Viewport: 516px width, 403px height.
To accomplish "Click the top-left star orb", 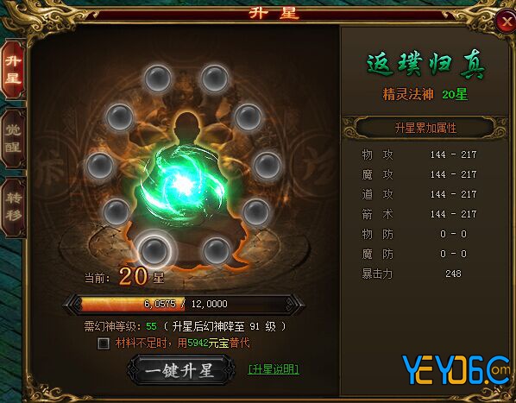I will pos(158,79).
